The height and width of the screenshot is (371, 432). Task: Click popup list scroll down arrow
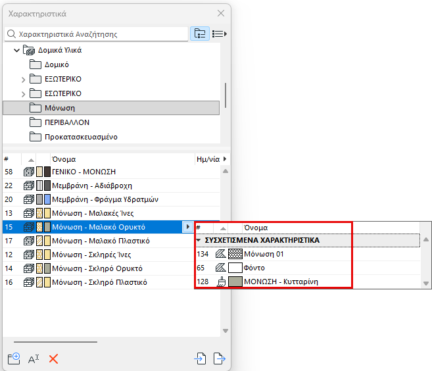[426, 283]
